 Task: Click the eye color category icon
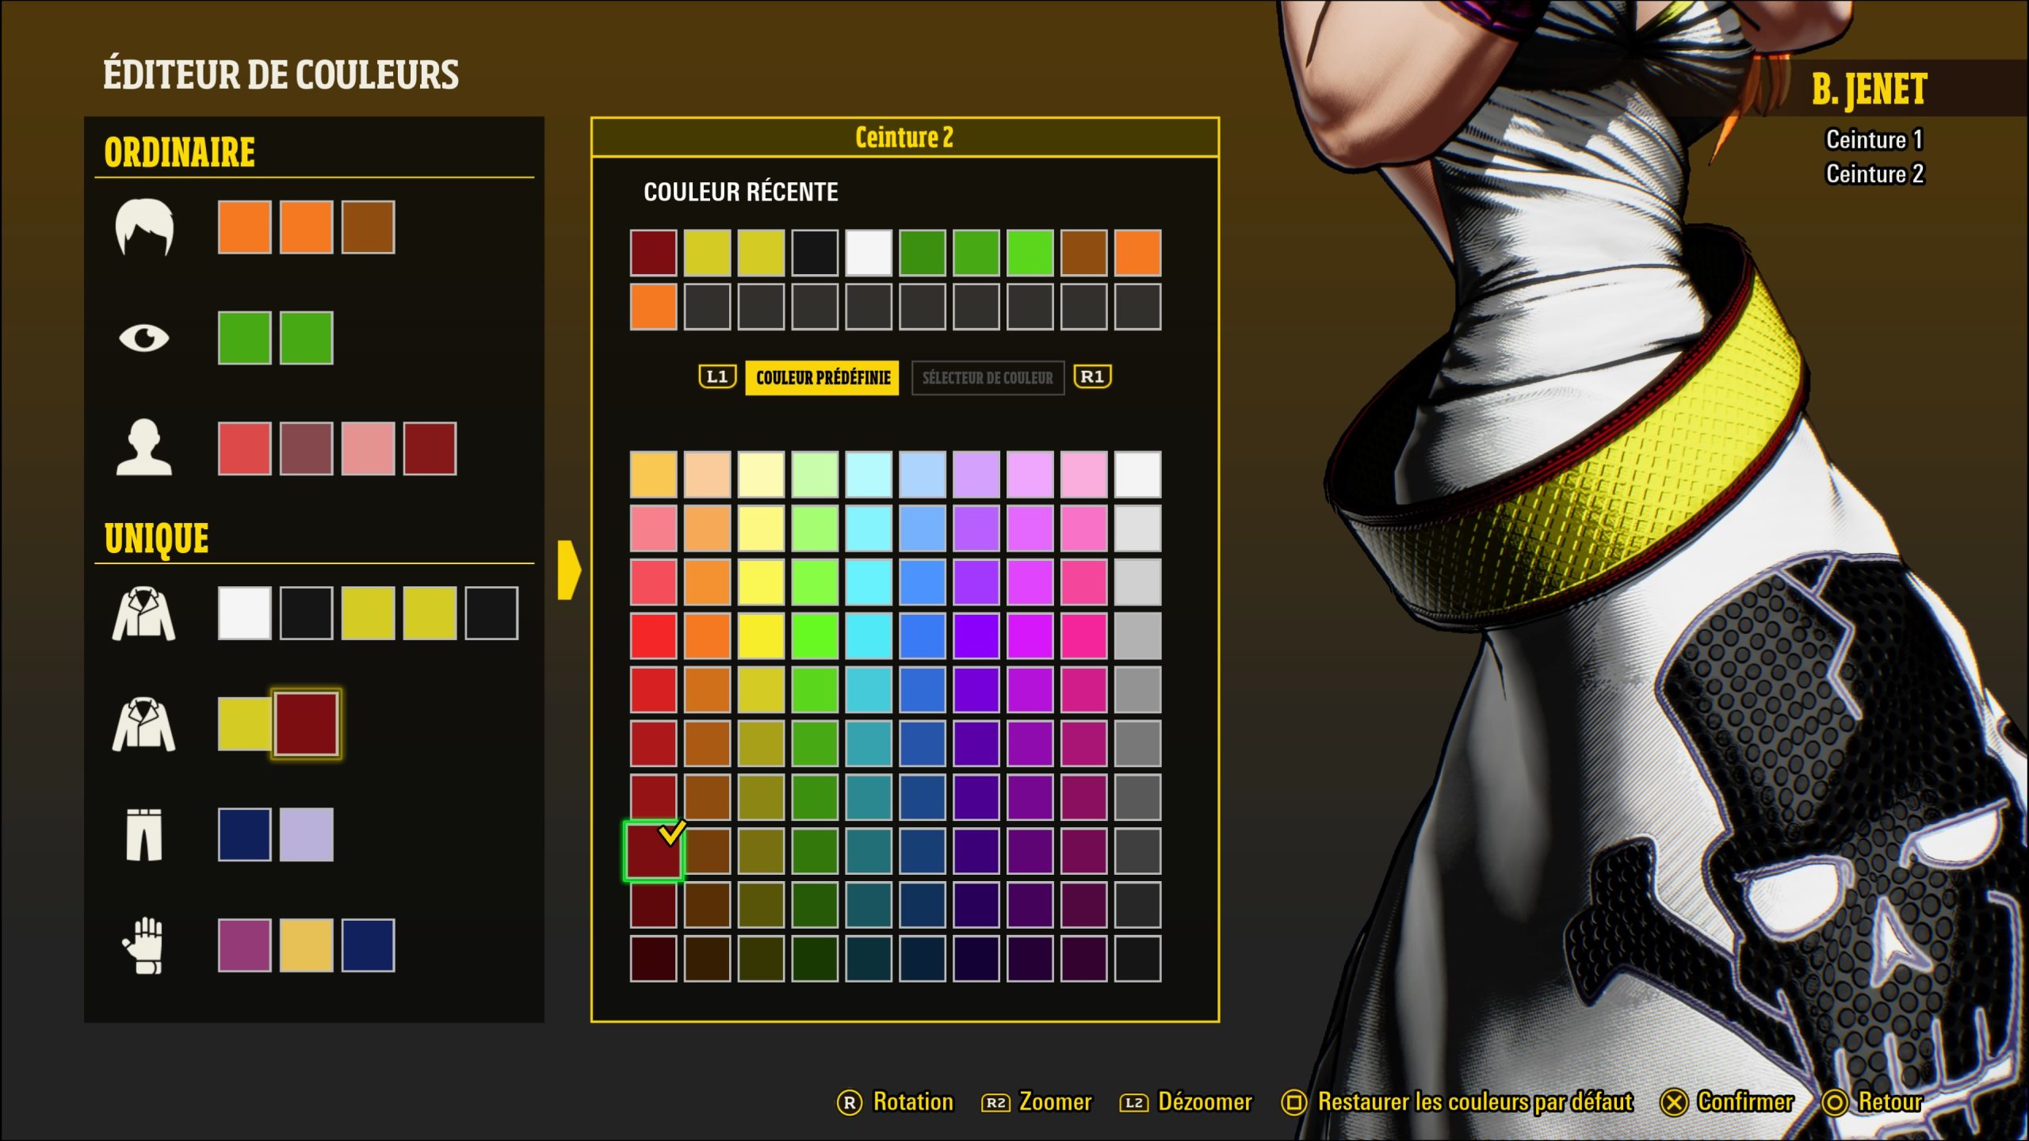(x=143, y=338)
